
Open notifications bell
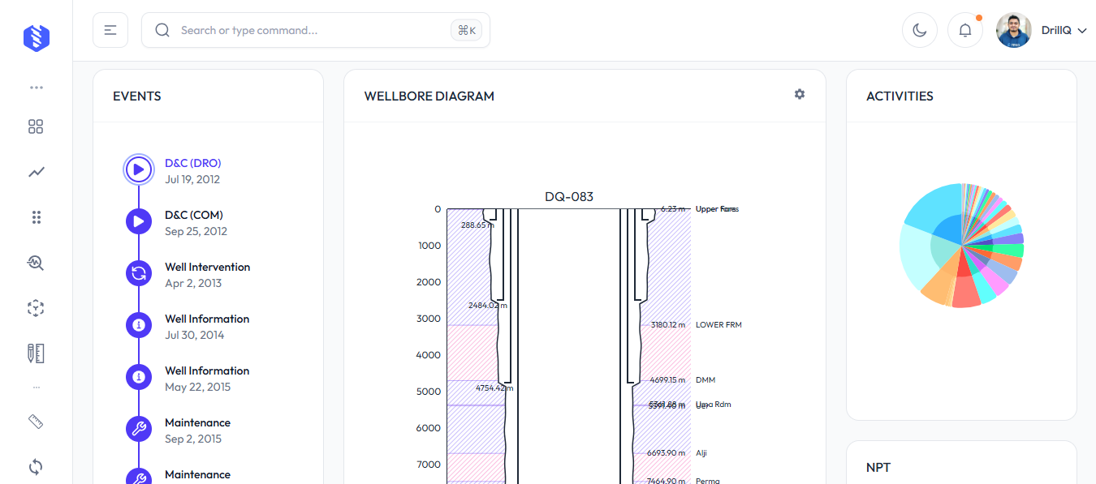(965, 30)
